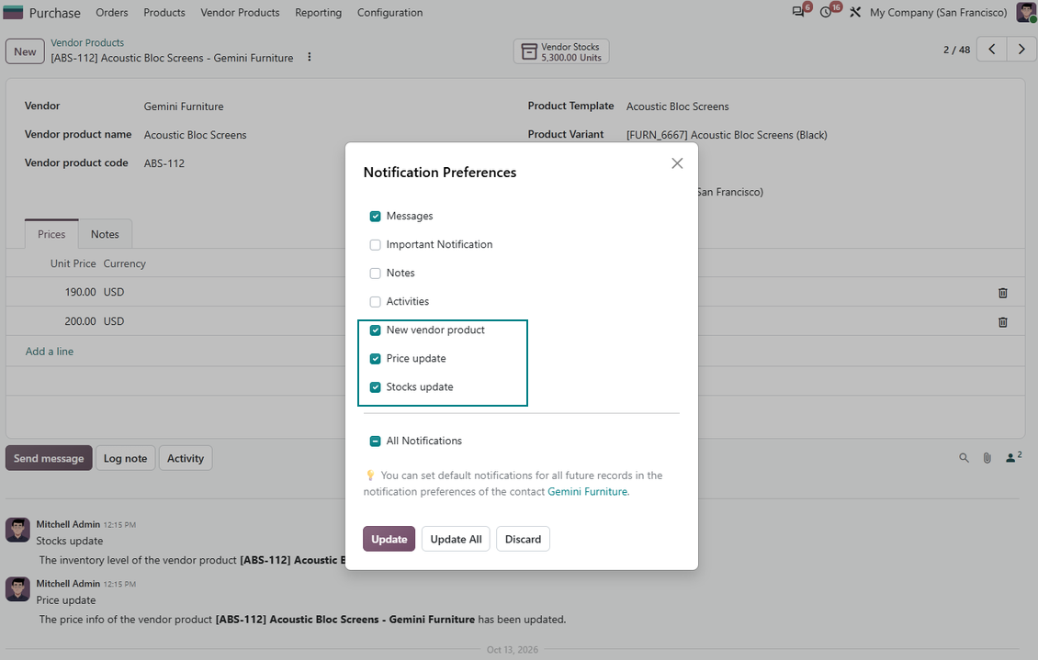Open the Orders menu
The image size is (1038, 660).
112,13
